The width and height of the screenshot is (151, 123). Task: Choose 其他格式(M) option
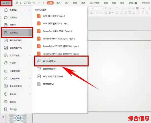tap(60, 84)
